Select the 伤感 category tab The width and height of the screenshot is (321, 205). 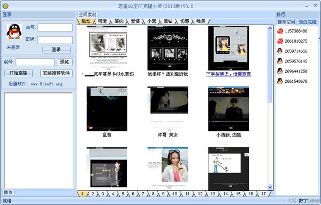click(x=185, y=21)
